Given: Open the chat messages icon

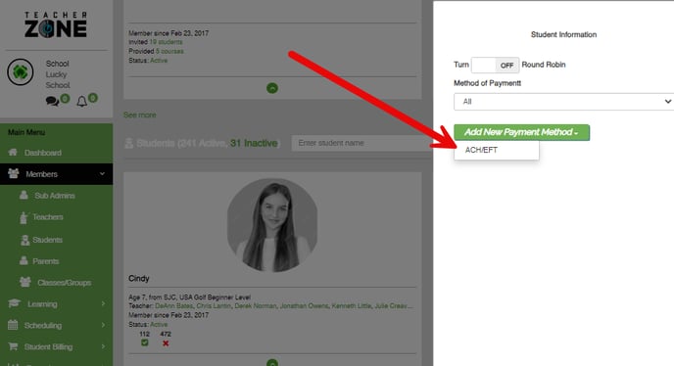Looking at the screenshot, I should pyautogui.click(x=52, y=102).
